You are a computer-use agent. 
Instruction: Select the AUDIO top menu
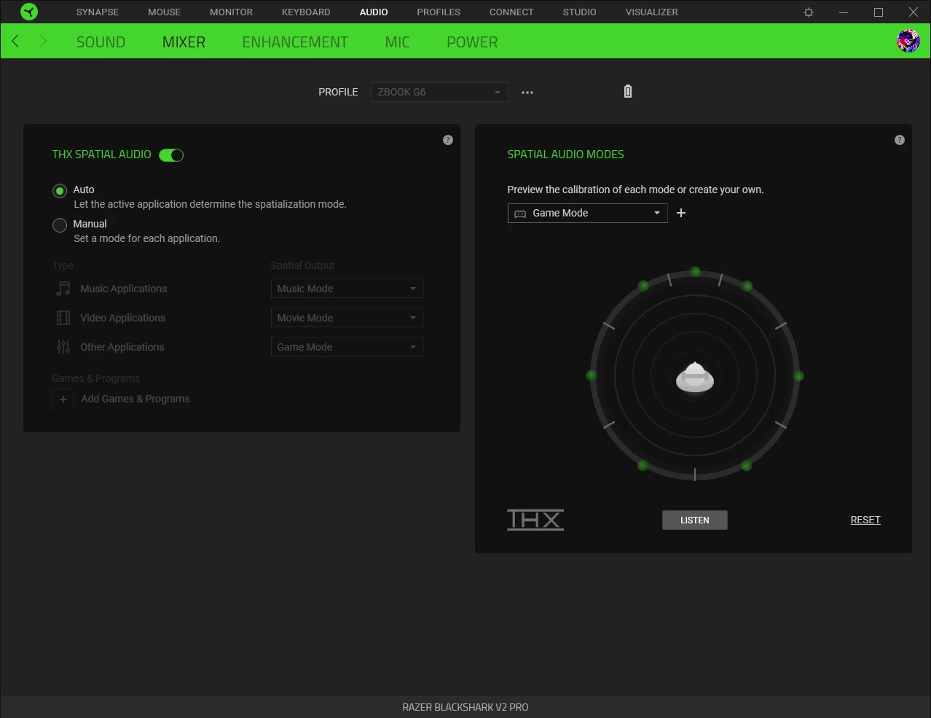click(x=374, y=12)
